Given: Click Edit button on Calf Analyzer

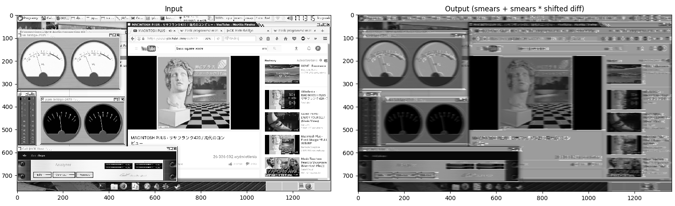Looking at the screenshot, I should [x=42, y=175].
